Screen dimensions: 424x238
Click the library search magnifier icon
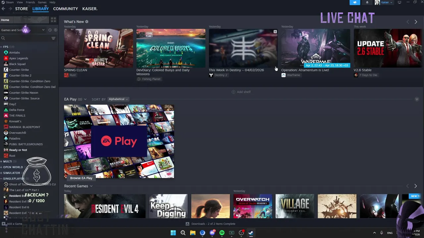click(x=3, y=38)
